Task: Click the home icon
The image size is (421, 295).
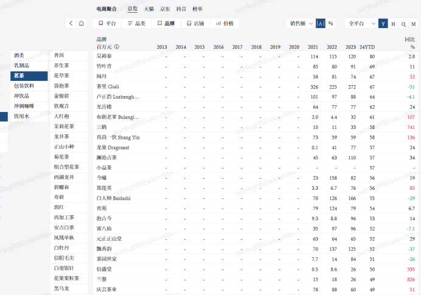Action: [x=82, y=23]
